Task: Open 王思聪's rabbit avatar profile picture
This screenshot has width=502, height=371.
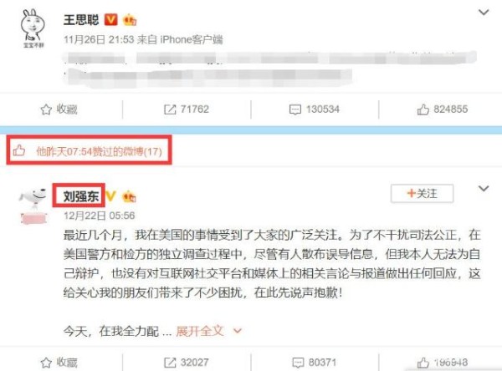Action: pos(33,28)
